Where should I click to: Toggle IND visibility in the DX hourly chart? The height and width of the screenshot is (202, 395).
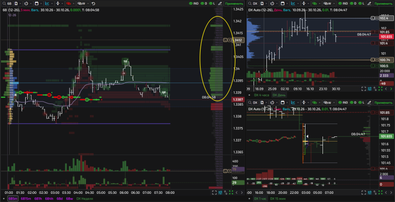pos(343,103)
